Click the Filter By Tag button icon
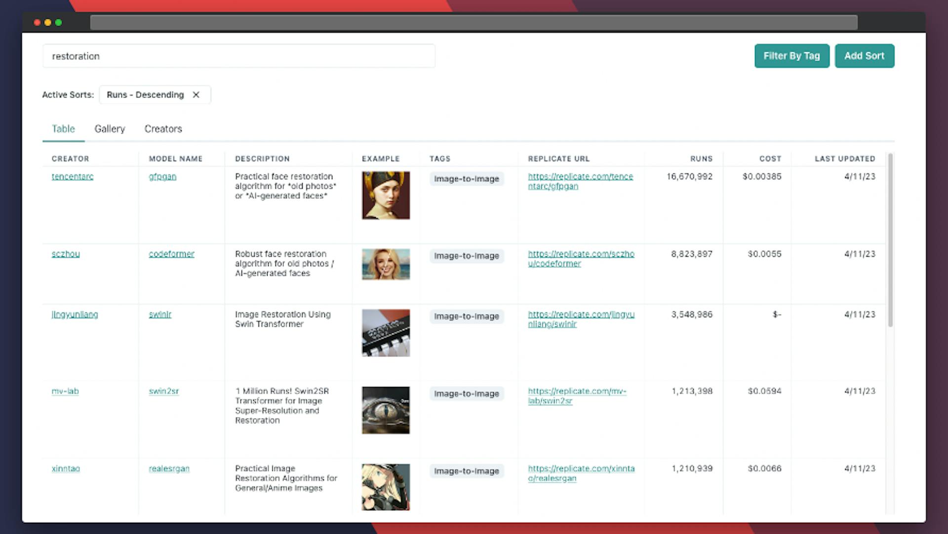 (792, 56)
